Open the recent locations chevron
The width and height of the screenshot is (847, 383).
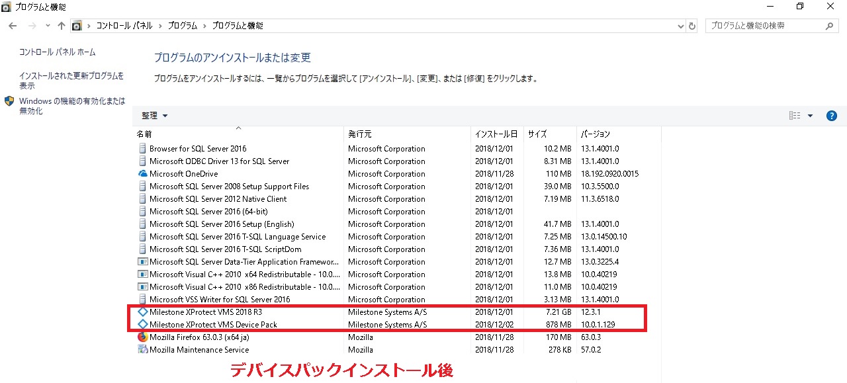click(x=48, y=26)
